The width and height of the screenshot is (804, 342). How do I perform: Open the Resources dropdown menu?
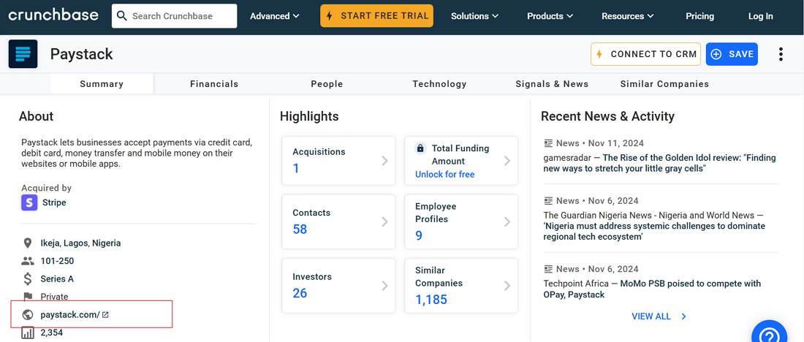[628, 16]
